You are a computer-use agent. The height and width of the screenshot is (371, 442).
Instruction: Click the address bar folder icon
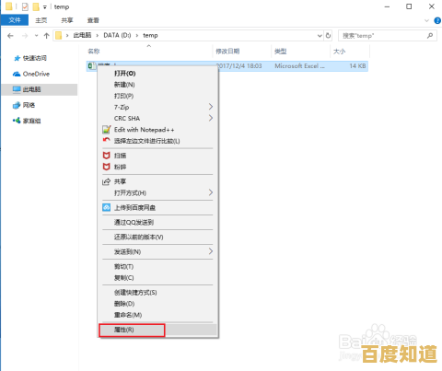click(59, 36)
